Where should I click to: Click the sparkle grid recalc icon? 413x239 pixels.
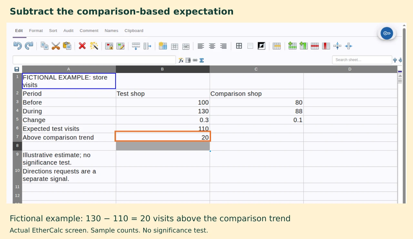tap(163, 46)
